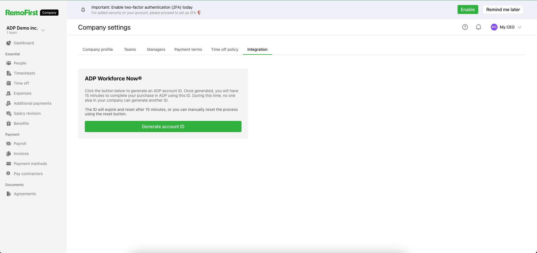537x253 pixels.
Task: Switch to the Company profile tab
Action: click(98, 49)
